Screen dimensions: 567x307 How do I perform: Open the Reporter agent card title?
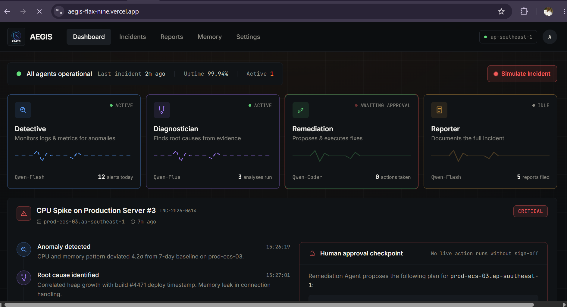[x=445, y=129]
